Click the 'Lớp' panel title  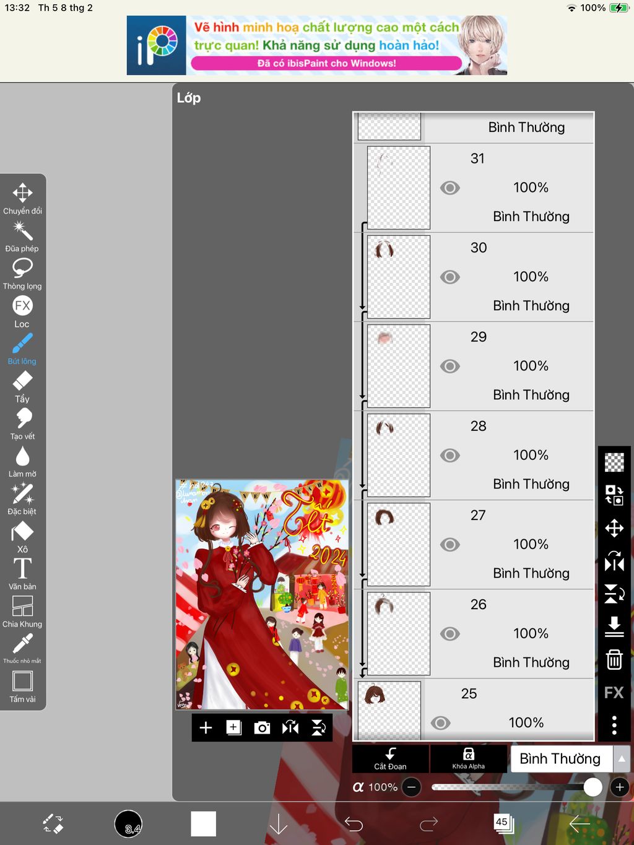click(x=189, y=98)
